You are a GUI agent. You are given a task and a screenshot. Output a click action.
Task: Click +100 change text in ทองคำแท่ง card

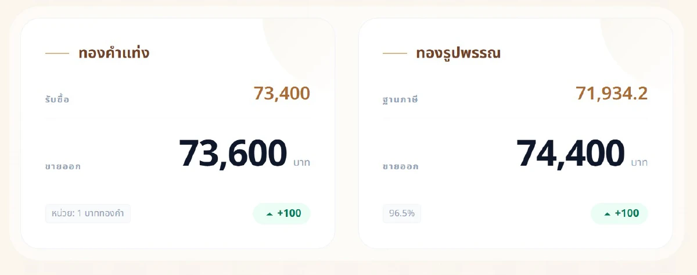289,213
